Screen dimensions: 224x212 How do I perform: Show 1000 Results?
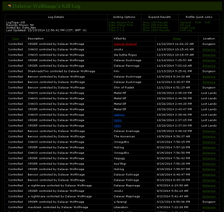(x=156, y=30)
